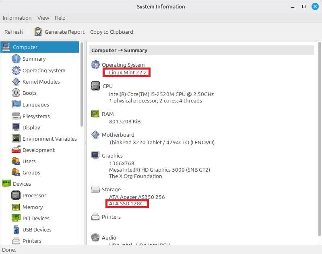Click the Languages flag icon
Screen dimensions: 322x254
click(16, 104)
